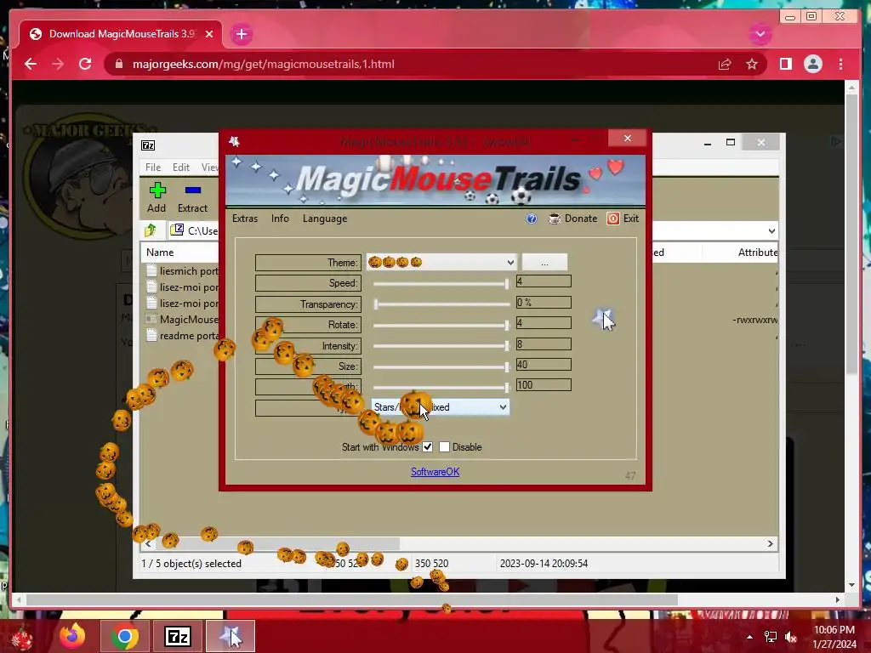Go back in the Chrome browser

(x=31, y=64)
